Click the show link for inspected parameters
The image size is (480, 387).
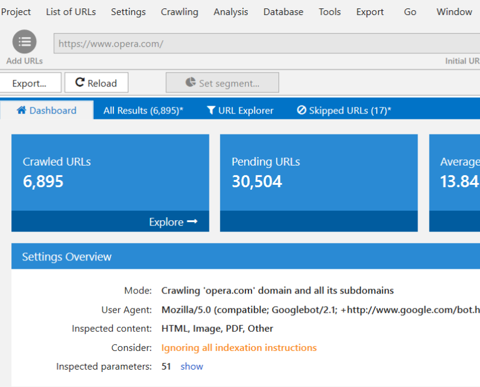[191, 367]
